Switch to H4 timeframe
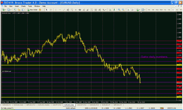This screenshot has width=183, height=110. pyautogui.click(x=169, y=10)
